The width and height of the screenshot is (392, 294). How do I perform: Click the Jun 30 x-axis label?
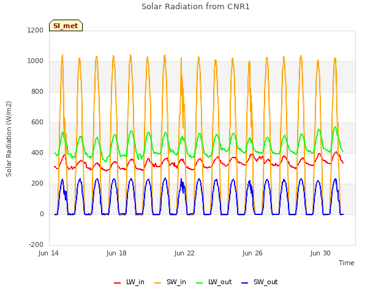[x=320, y=253]
